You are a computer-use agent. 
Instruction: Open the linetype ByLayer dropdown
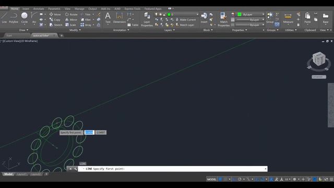pos(250,25)
